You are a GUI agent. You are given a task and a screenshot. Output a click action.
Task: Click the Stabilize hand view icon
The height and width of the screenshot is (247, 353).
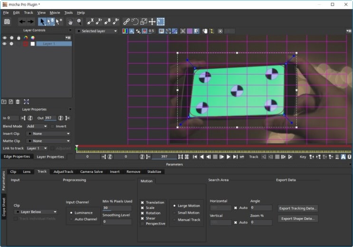tap(205, 31)
